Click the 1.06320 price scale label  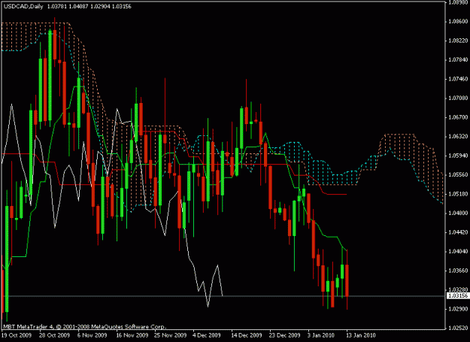(x=458, y=137)
